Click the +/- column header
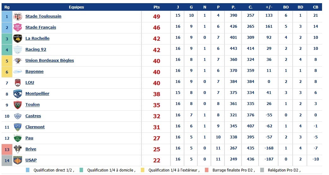 [269, 7]
